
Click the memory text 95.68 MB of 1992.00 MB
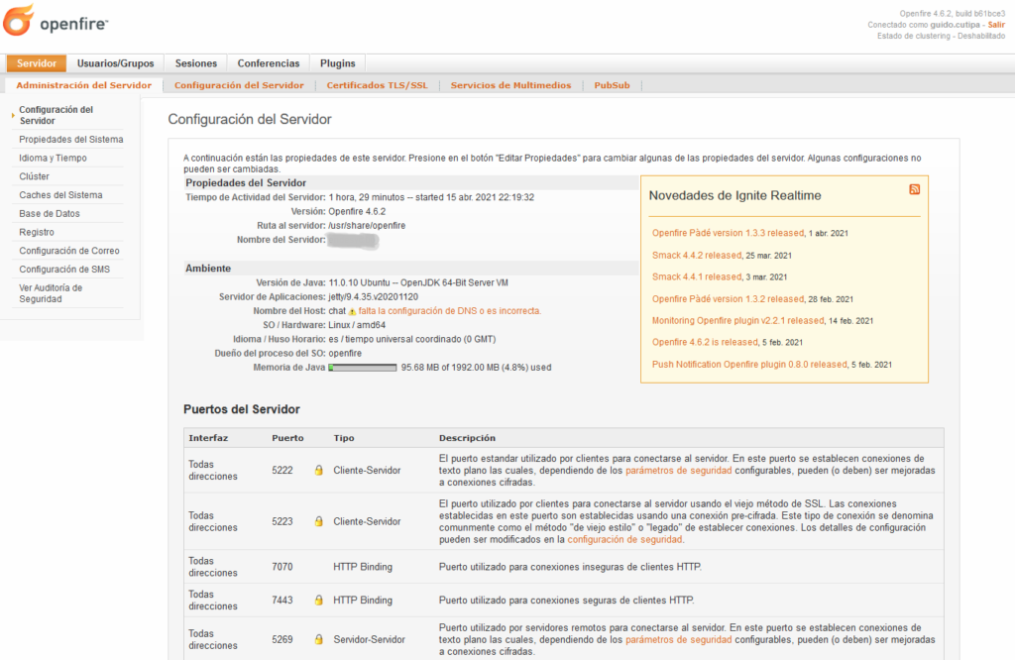click(x=476, y=368)
